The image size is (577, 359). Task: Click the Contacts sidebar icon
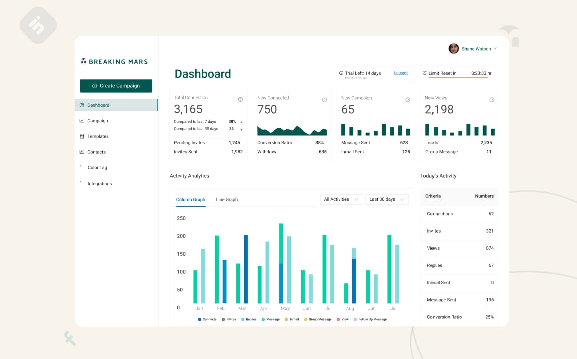pos(82,152)
